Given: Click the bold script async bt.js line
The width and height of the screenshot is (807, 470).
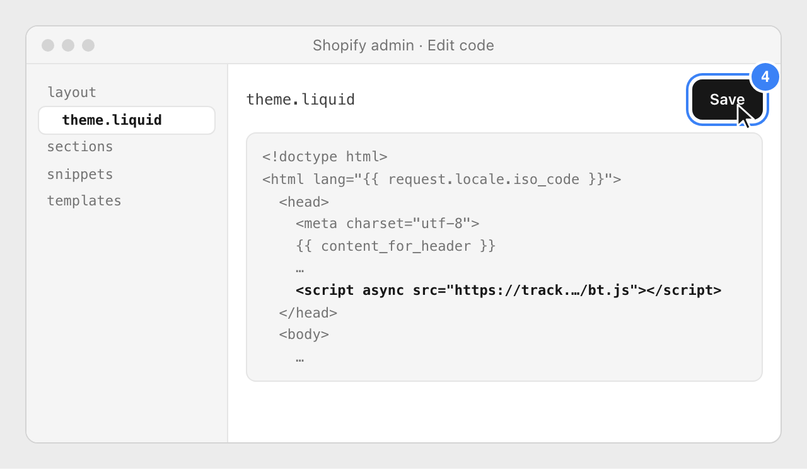Looking at the screenshot, I should tap(509, 290).
